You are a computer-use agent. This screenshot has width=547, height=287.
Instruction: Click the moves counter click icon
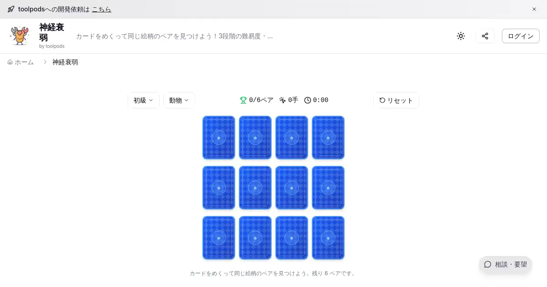(283, 100)
